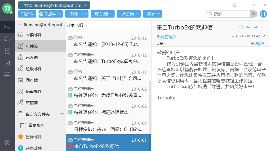
Task: Open account selector 刘猛 dropdown
Action: coord(54,5)
